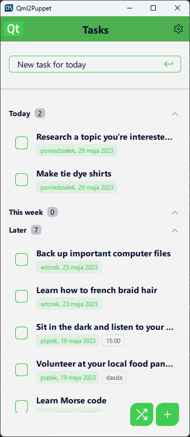
Task: Click the shuffle random task button
Action: (x=142, y=414)
